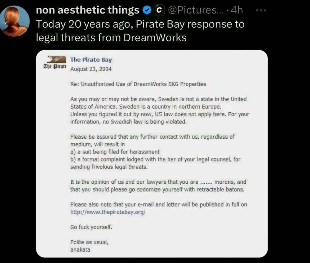Open the three-dot more options menu
The height and width of the screenshot is (263, 310).
click(x=261, y=11)
